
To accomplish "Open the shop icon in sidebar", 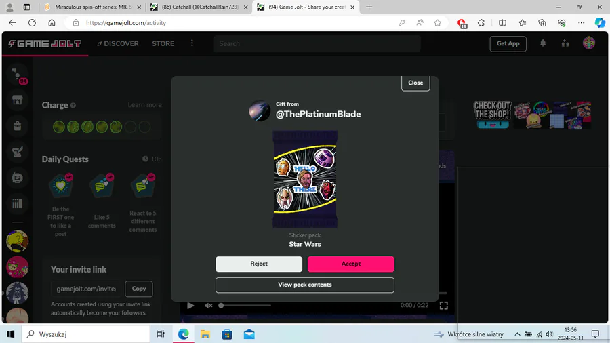I will pos(17,100).
